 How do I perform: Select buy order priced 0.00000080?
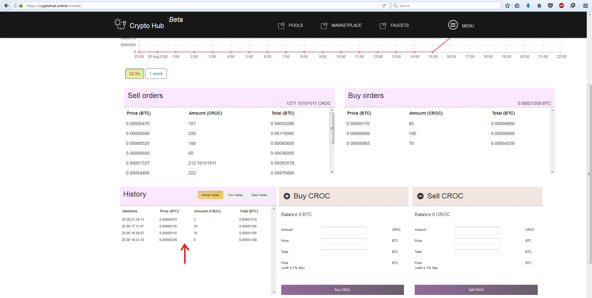click(447, 133)
